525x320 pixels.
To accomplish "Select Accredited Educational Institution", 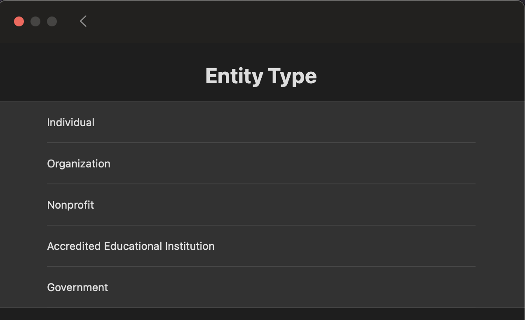I will tap(260, 246).
